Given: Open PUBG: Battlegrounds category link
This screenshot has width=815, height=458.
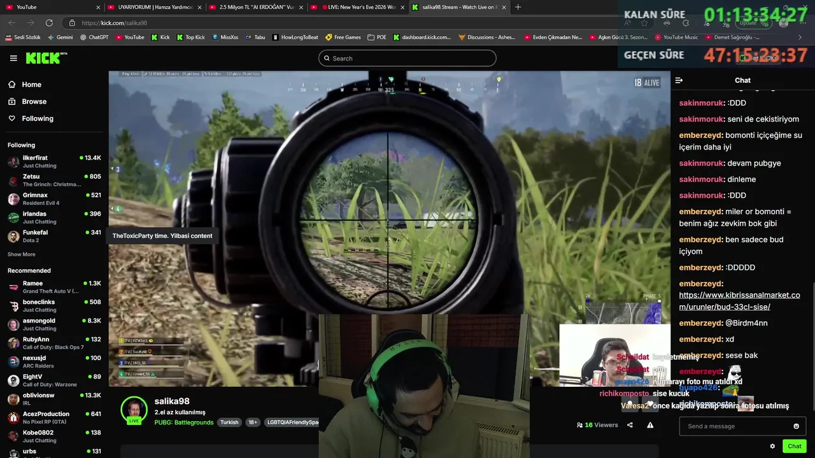Looking at the screenshot, I should click(x=184, y=422).
